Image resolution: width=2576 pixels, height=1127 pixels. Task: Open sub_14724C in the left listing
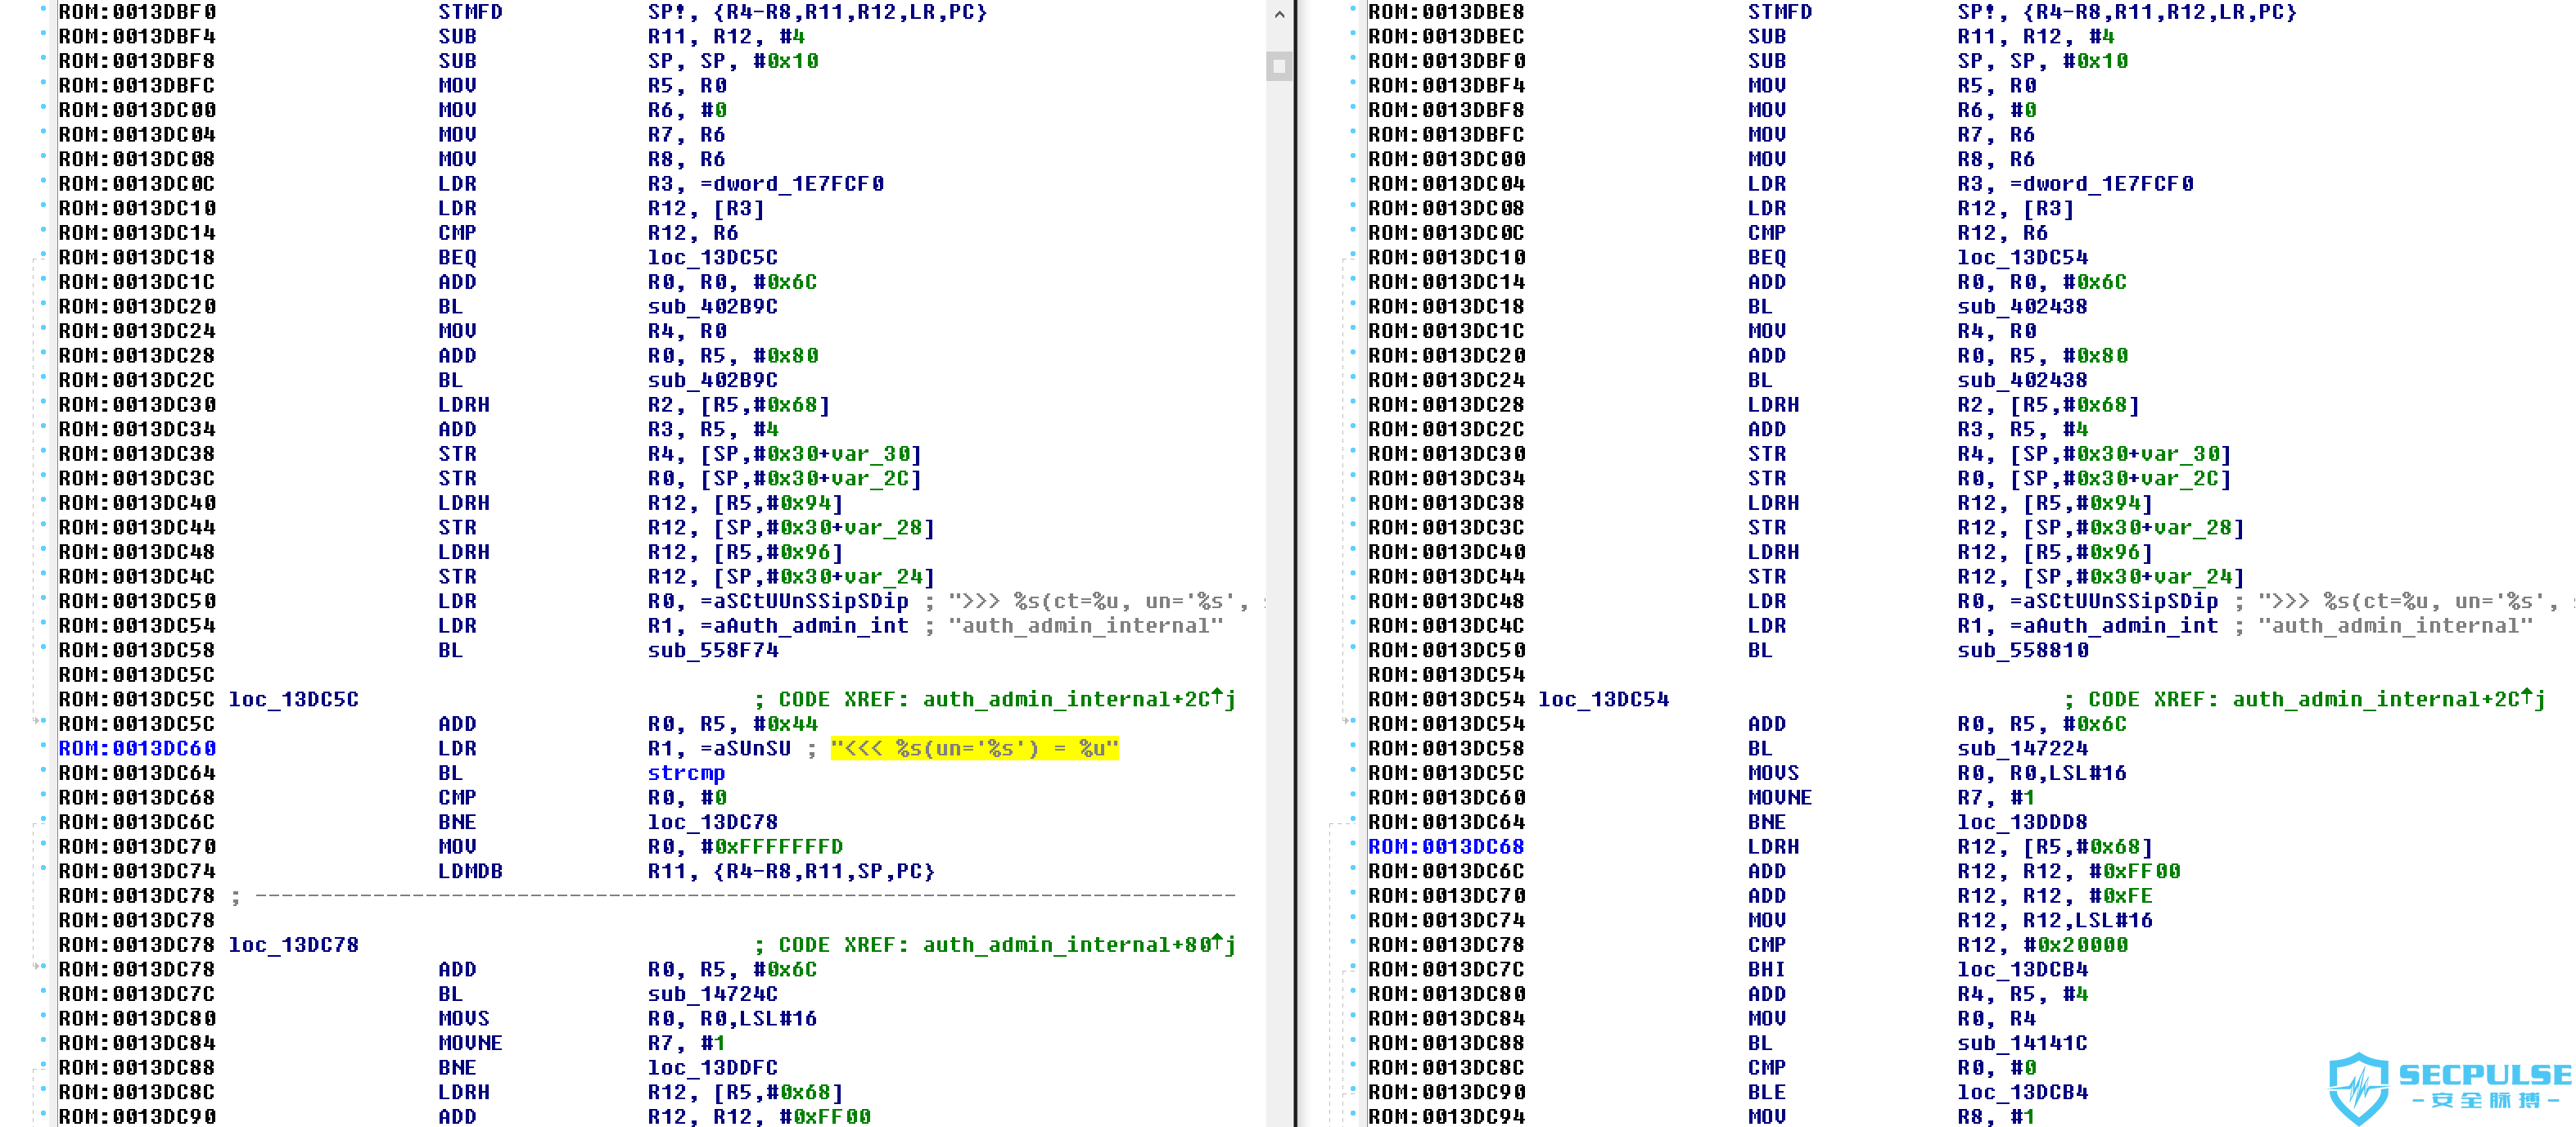[x=712, y=994]
